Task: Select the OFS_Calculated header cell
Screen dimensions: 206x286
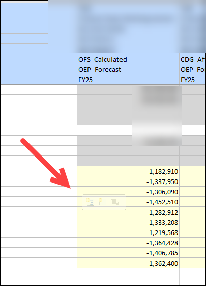Action: click(x=128, y=59)
